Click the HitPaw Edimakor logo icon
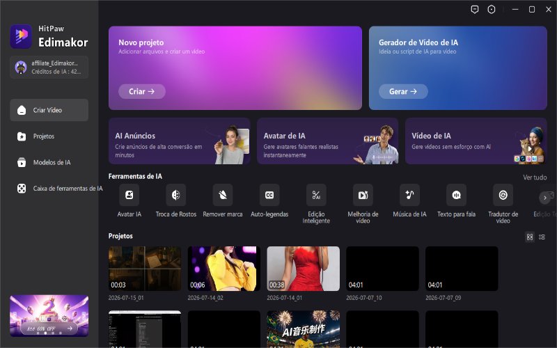The height and width of the screenshot is (348, 557). pyautogui.click(x=21, y=36)
